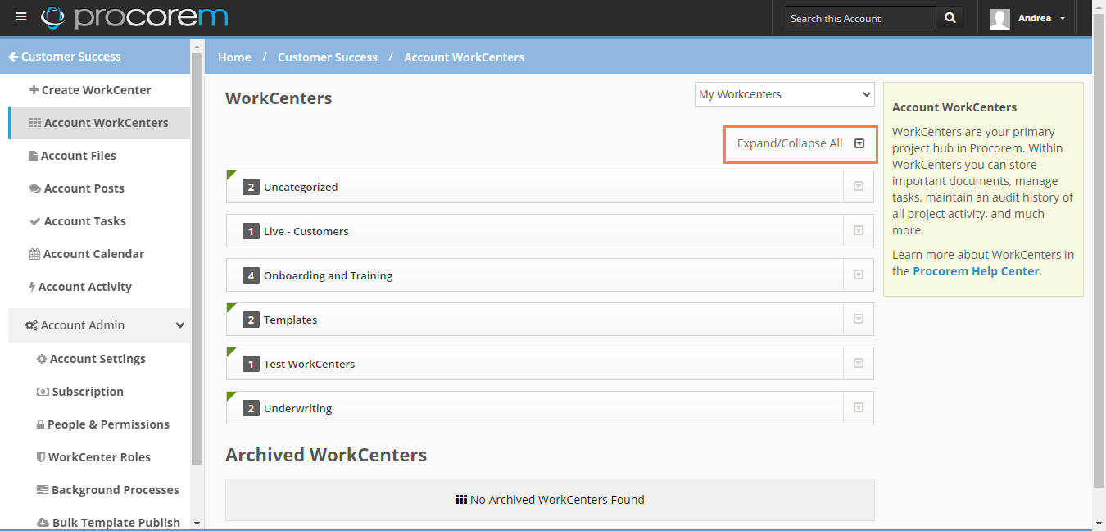Select the Live - Customers category label
Viewport: 1106px width, 531px height.
[x=306, y=231]
